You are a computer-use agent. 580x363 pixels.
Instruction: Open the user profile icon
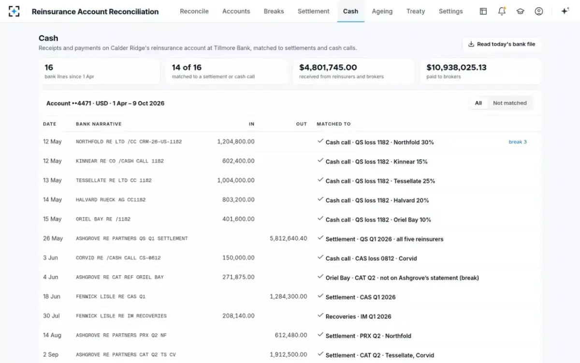[x=539, y=11]
